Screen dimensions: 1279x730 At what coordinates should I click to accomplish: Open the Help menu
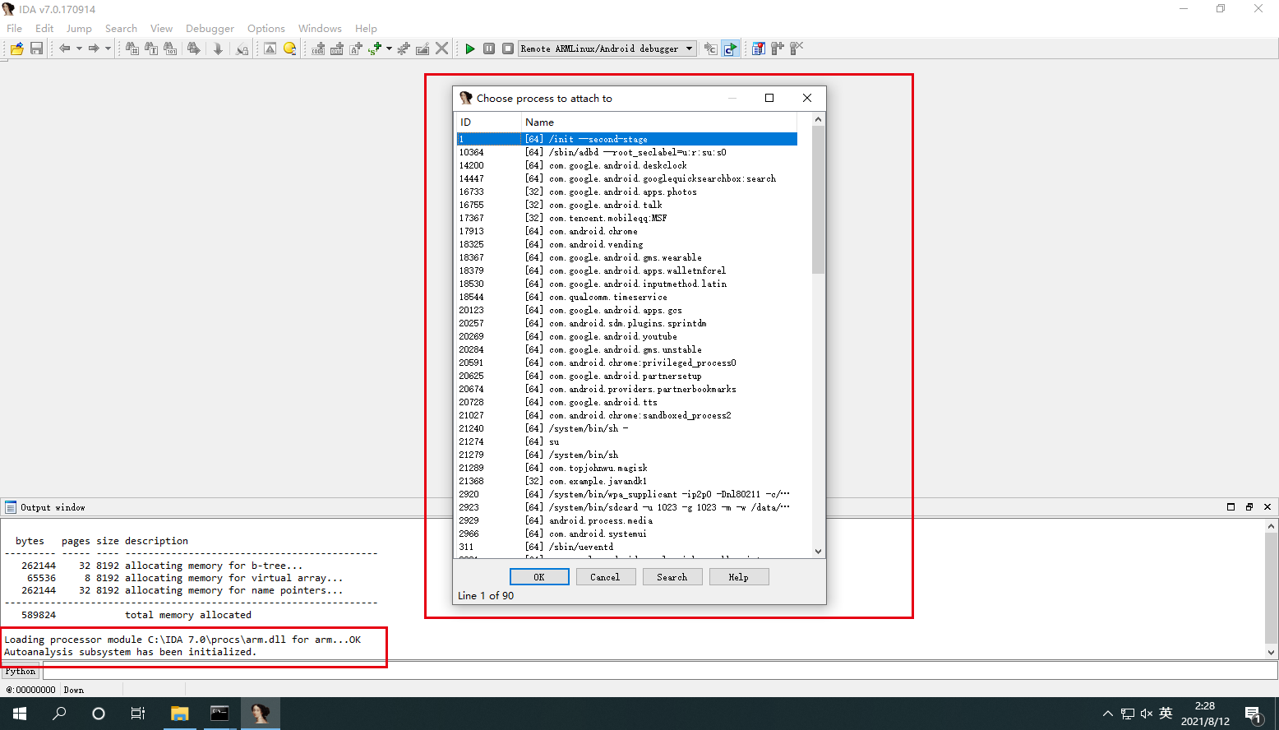pyautogui.click(x=366, y=28)
